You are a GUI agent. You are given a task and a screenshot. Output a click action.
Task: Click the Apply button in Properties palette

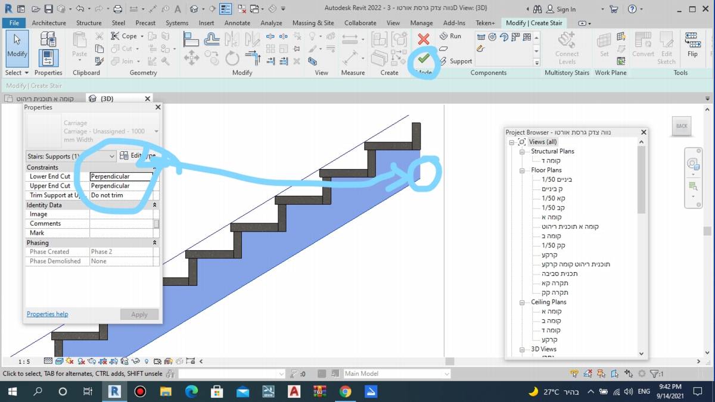[139, 314]
